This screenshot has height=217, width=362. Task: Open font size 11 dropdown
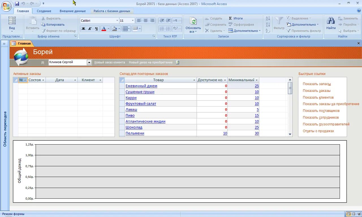point(133,21)
